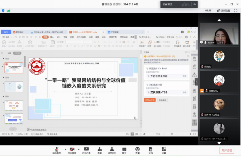Collapse the WPS ribbon with chevron
The width and height of the screenshot is (241, 156).
click(194, 37)
